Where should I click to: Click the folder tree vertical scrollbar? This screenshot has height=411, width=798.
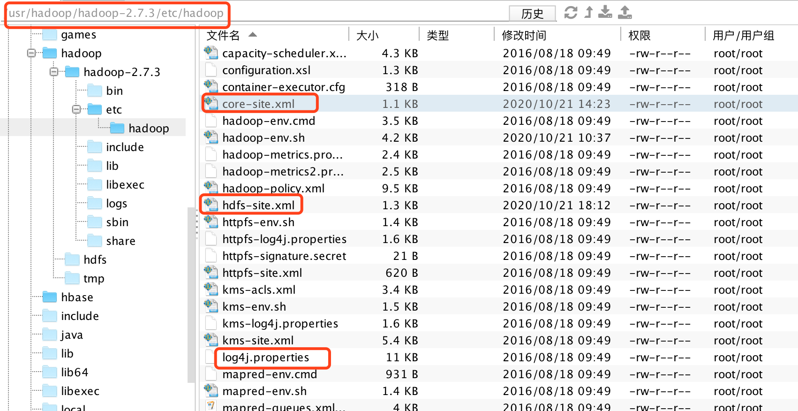191,295
